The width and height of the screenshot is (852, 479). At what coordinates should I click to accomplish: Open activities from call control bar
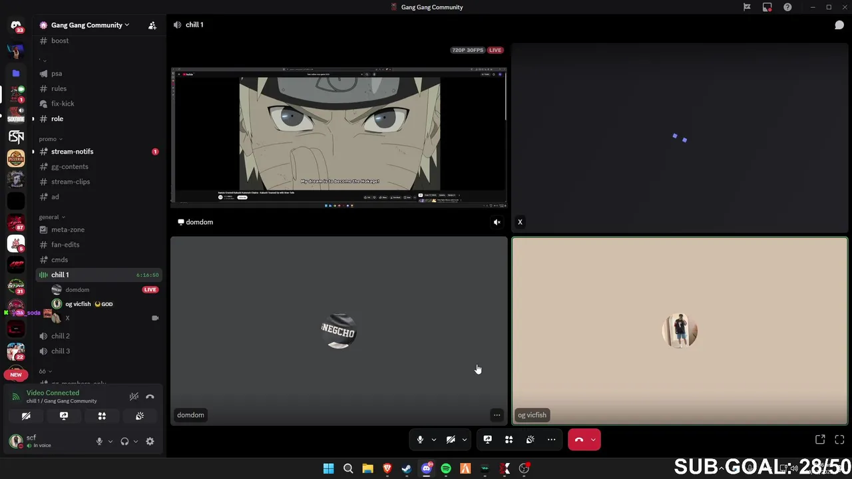pyautogui.click(x=509, y=440)
